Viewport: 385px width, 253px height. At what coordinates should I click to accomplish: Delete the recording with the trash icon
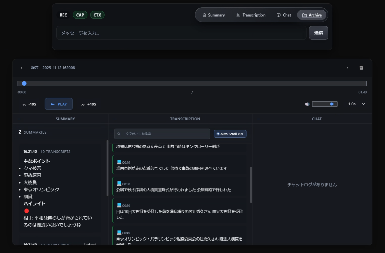[x=361, y=68]
